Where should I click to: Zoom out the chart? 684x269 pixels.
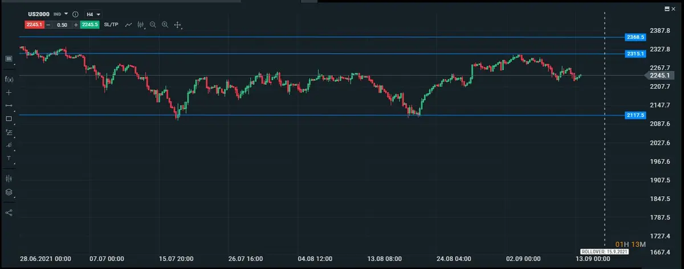pos(153,25)
